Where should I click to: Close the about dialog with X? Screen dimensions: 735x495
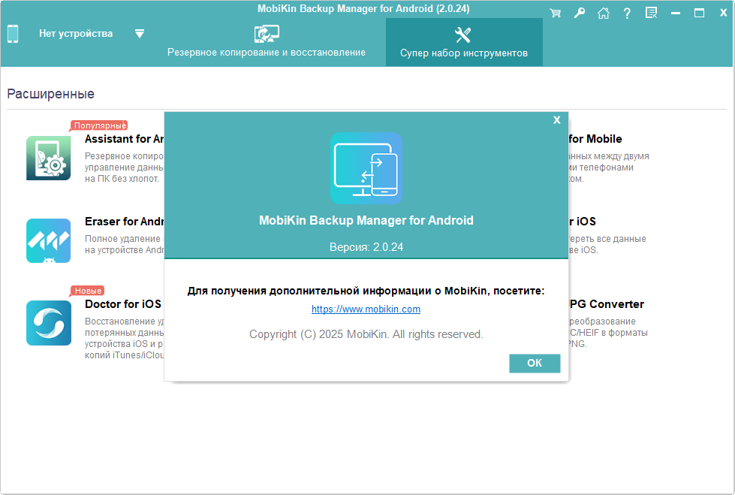coord(557,120)
